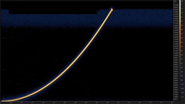Screen dimensions: 185x104
Task: Select the 15000 Hz frequency scale label
Action: [x=176, y=32]
